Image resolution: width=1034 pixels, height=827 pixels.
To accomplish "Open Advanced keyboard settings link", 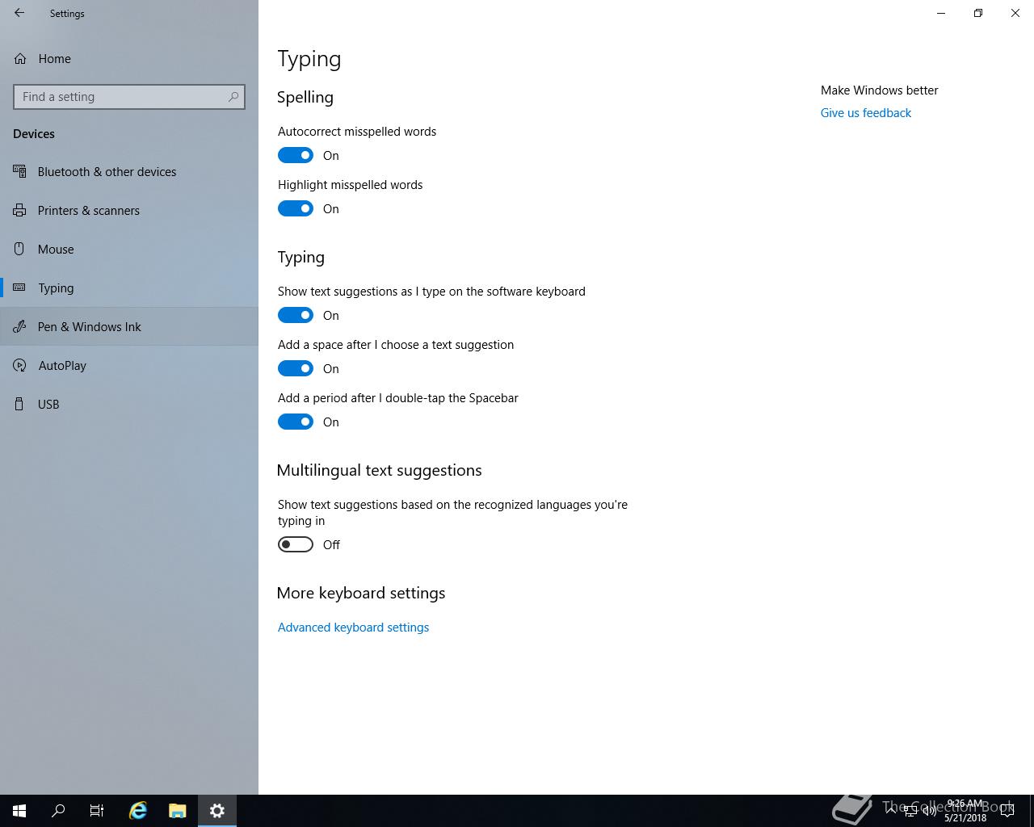I will (353, 628).
